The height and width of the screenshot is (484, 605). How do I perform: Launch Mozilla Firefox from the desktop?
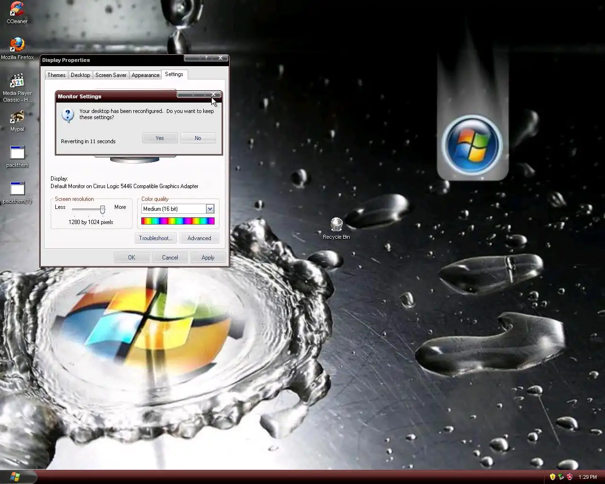point(17,48)
